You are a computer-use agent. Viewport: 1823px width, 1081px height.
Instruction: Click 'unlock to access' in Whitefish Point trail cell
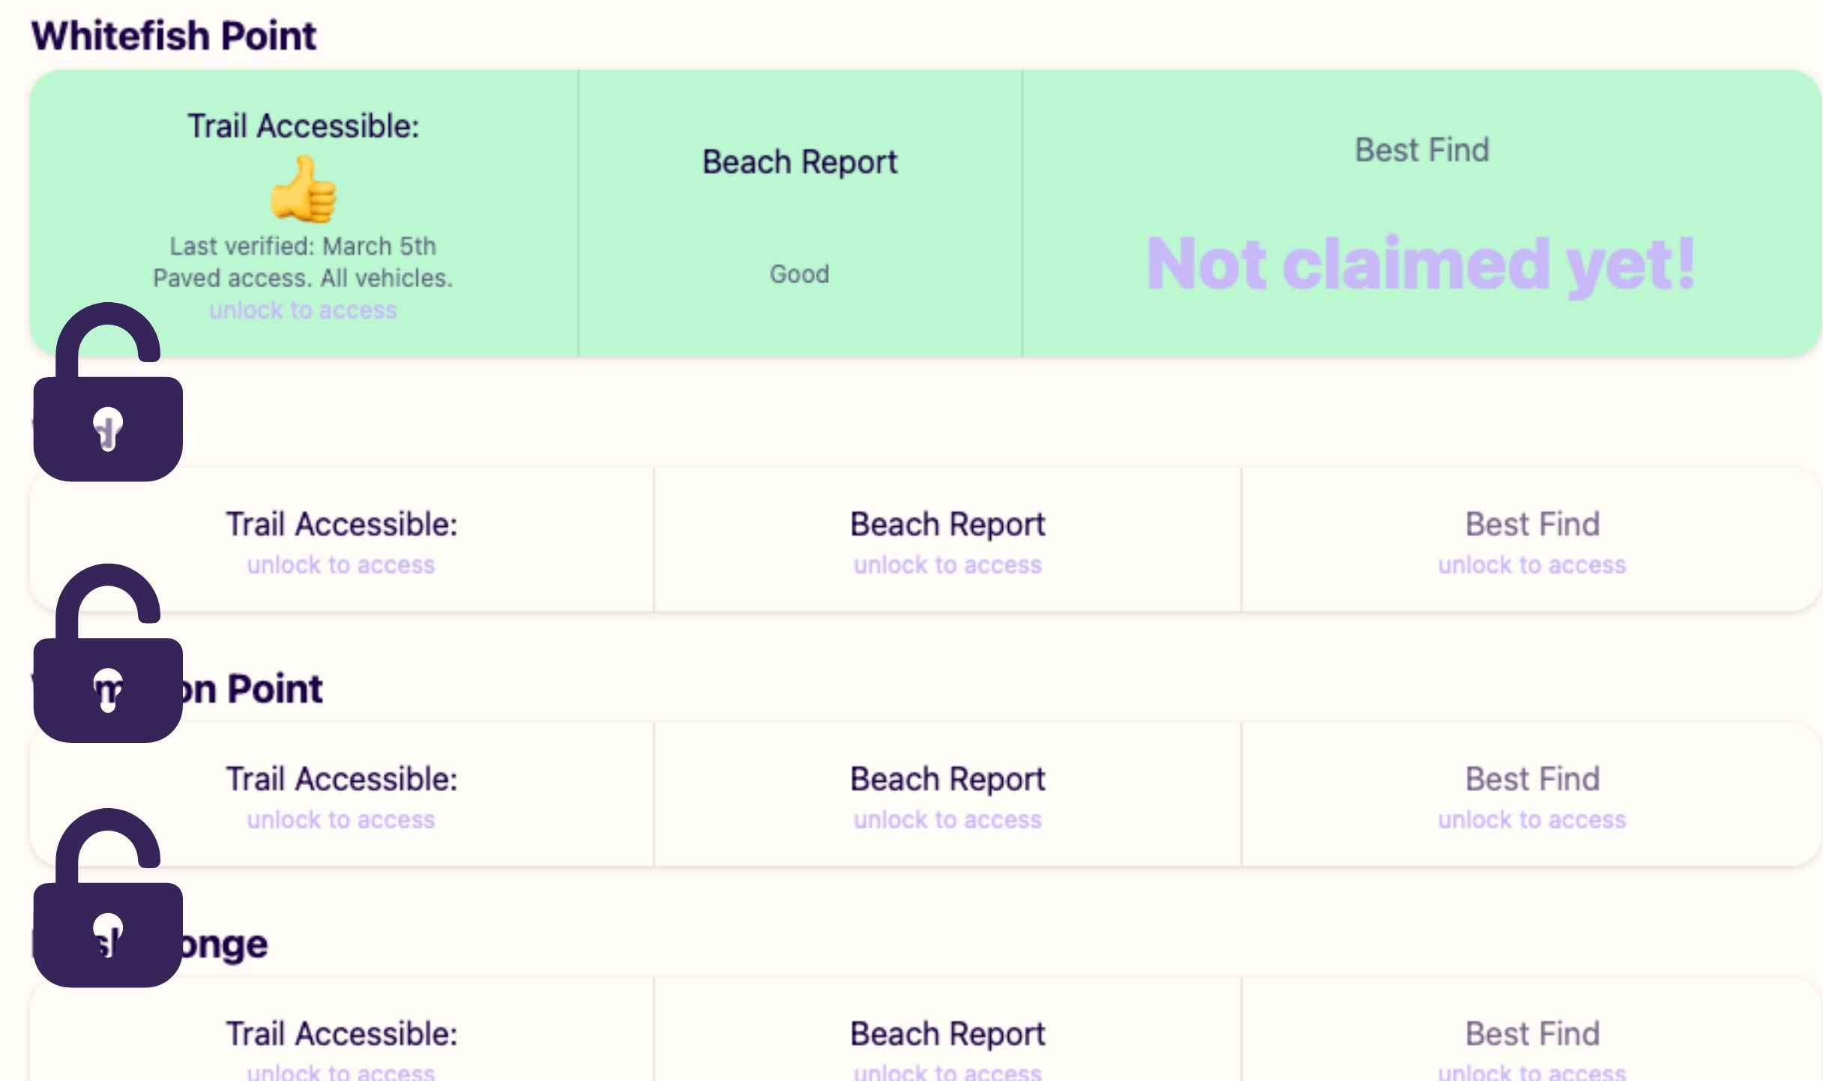303,309
